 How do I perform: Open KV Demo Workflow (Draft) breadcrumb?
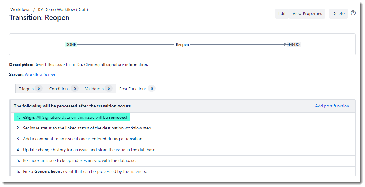(63, 9)
